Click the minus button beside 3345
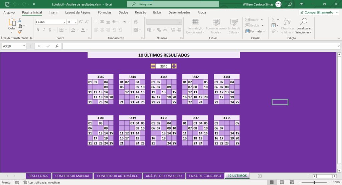Screen dimensions: 342x185 coord(153,66)
